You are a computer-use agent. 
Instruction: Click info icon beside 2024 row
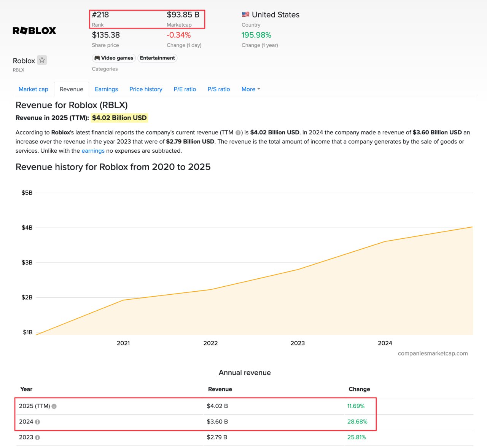(37, 422)
